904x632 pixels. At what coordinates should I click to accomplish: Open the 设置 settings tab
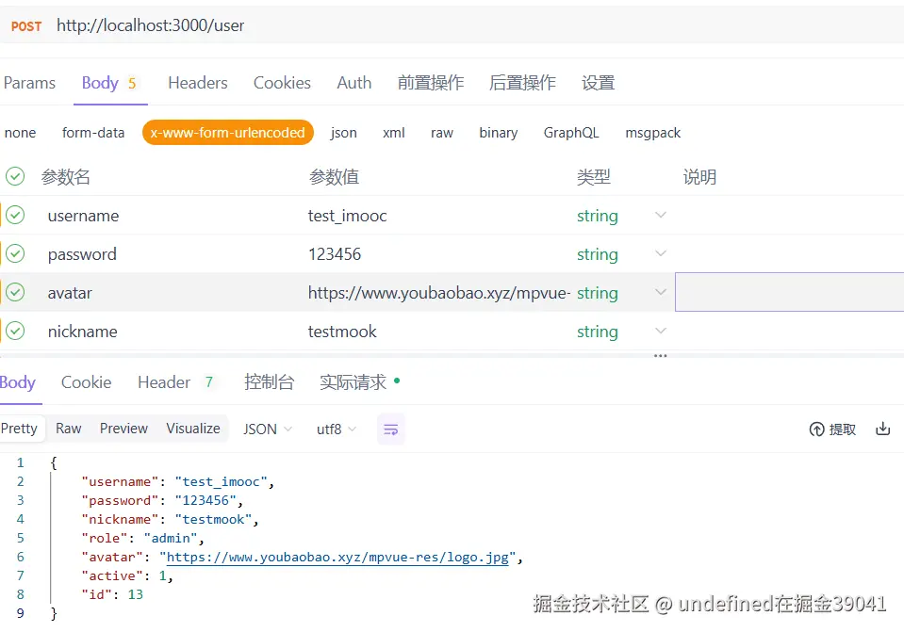click(x=598, y=83)
